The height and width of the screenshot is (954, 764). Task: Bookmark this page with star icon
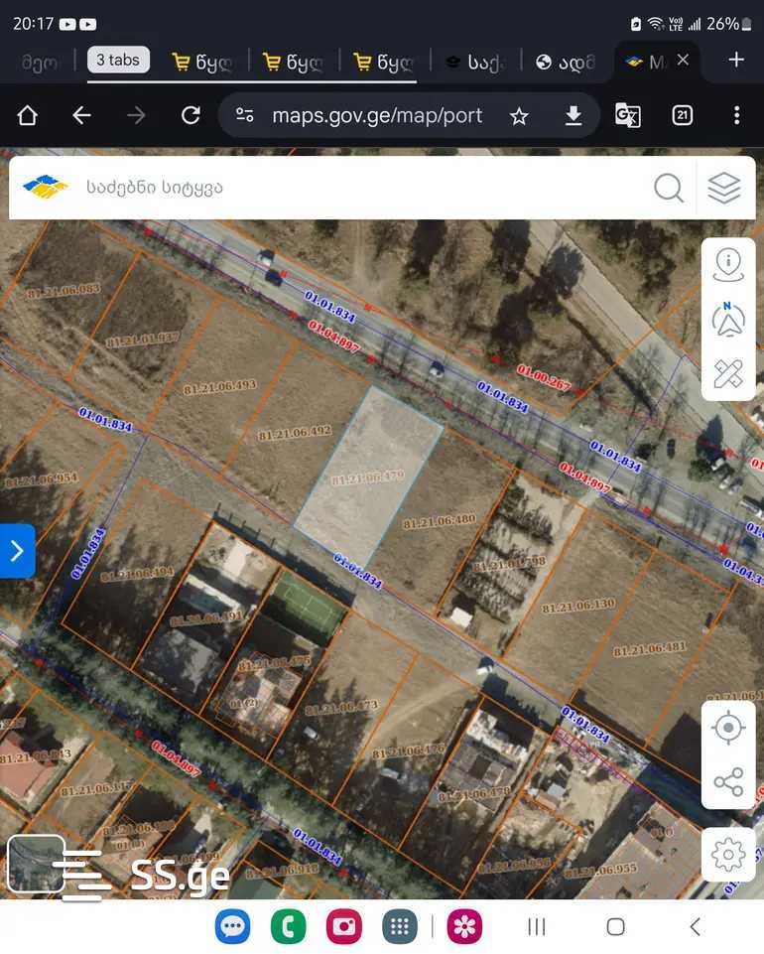pos(519,116)
